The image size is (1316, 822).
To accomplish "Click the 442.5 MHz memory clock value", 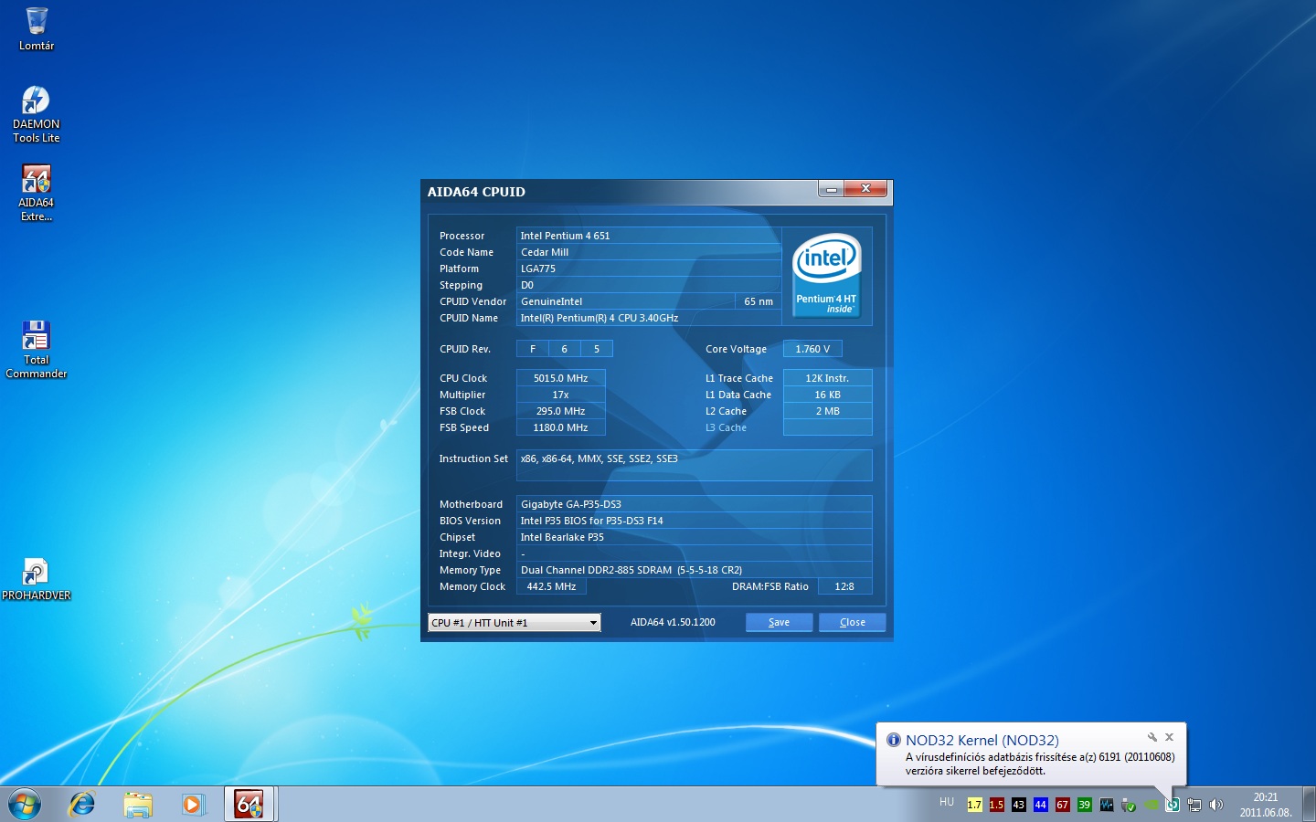I will point(552,586).
